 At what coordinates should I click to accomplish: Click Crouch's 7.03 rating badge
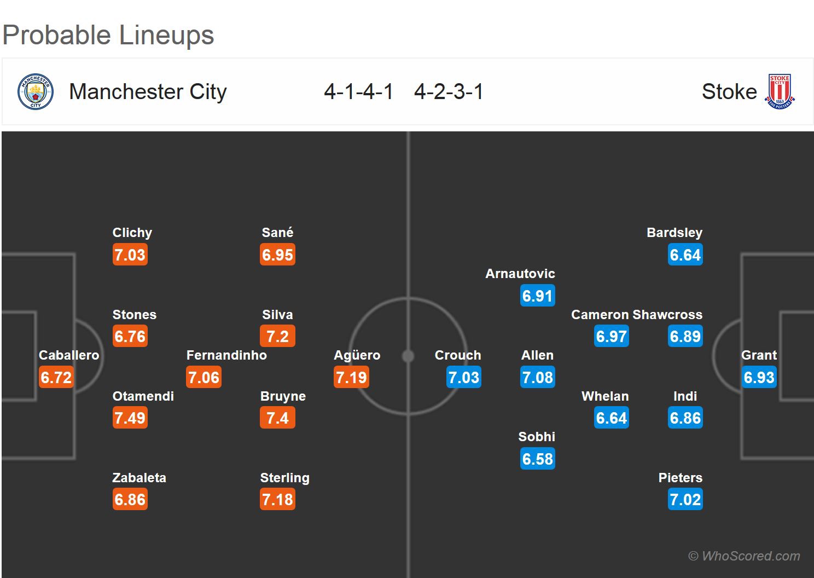pos(463,378)
